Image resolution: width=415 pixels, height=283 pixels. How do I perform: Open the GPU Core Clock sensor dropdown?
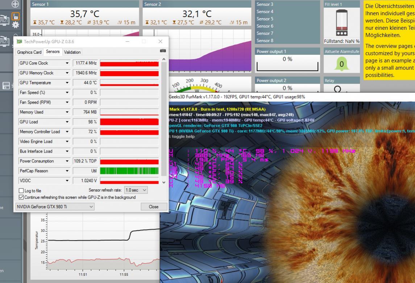67,63
